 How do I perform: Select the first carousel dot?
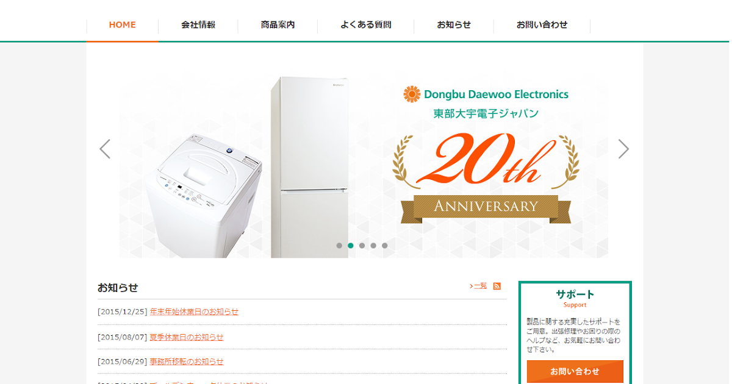(339, 246)
